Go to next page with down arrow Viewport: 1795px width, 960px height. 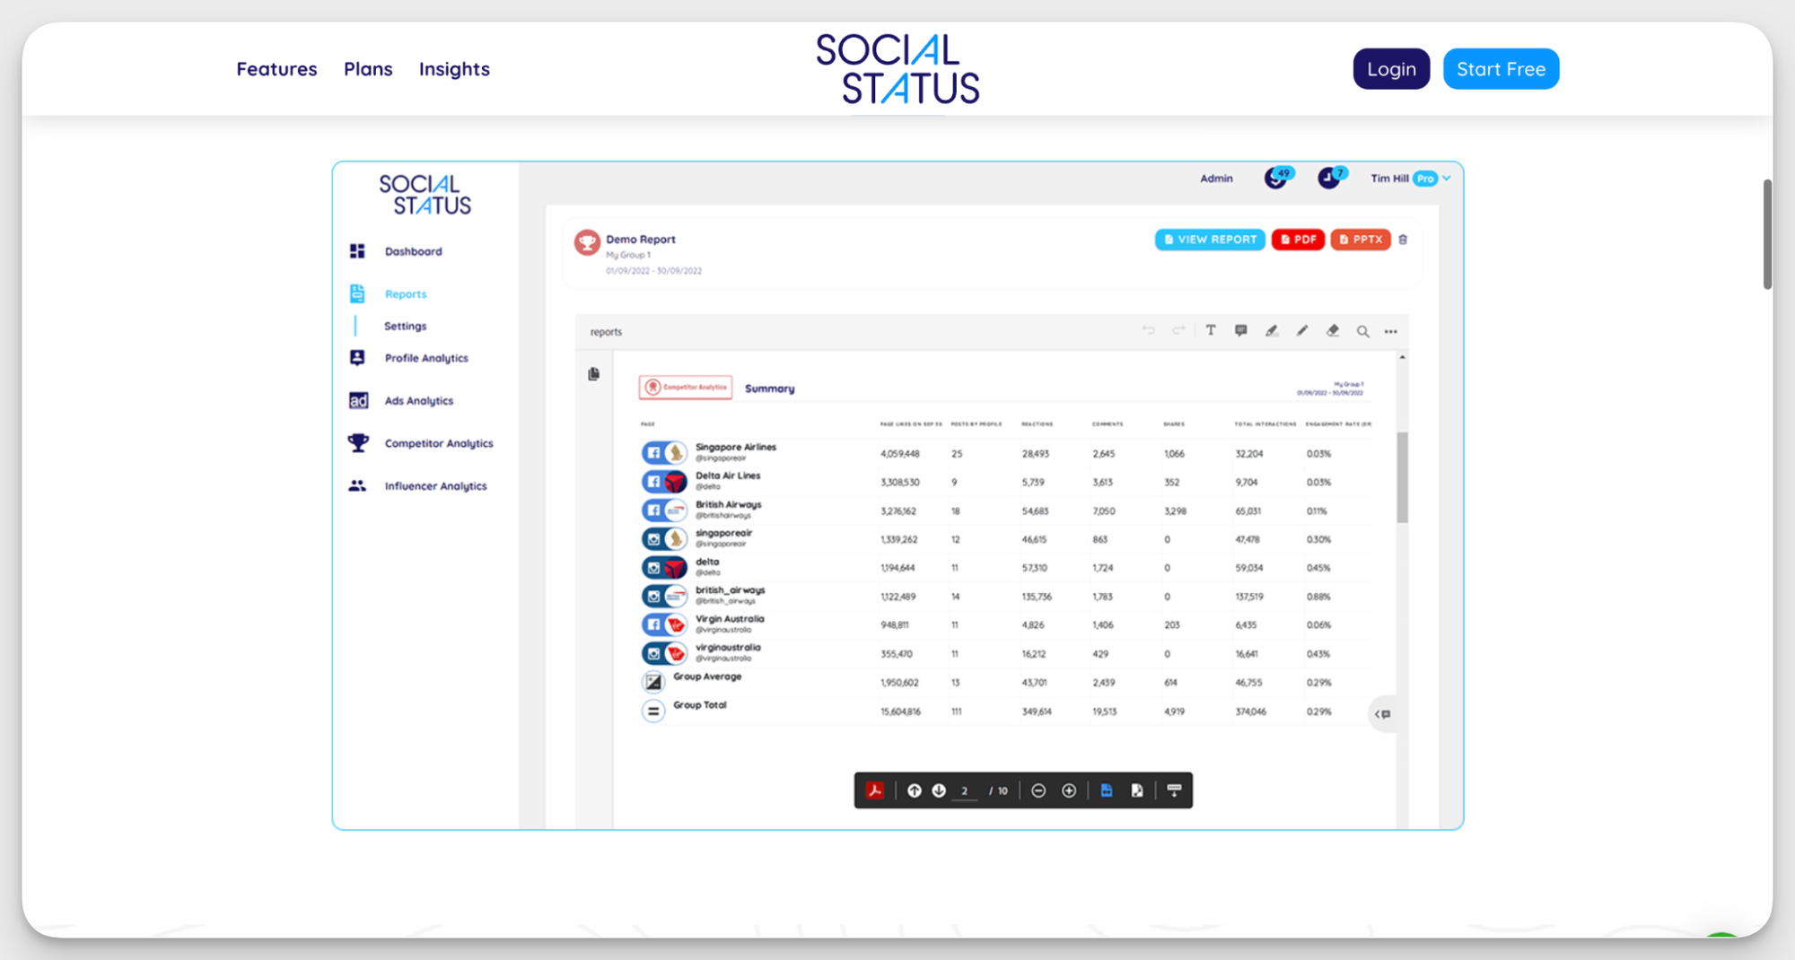click(939, 790)
